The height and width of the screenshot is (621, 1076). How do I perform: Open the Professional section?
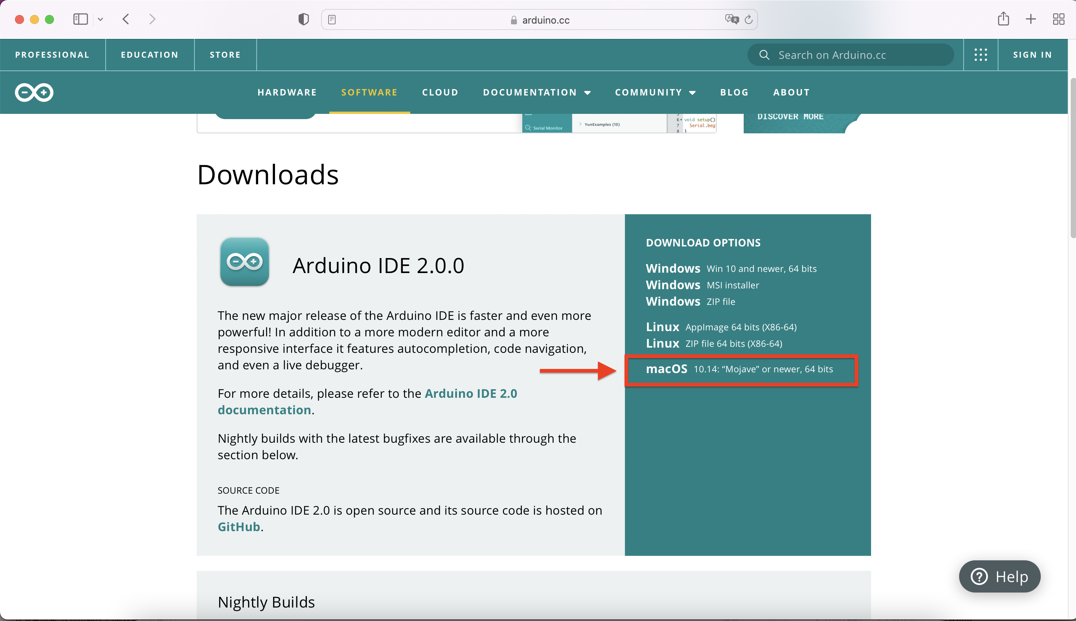[52, 55]
